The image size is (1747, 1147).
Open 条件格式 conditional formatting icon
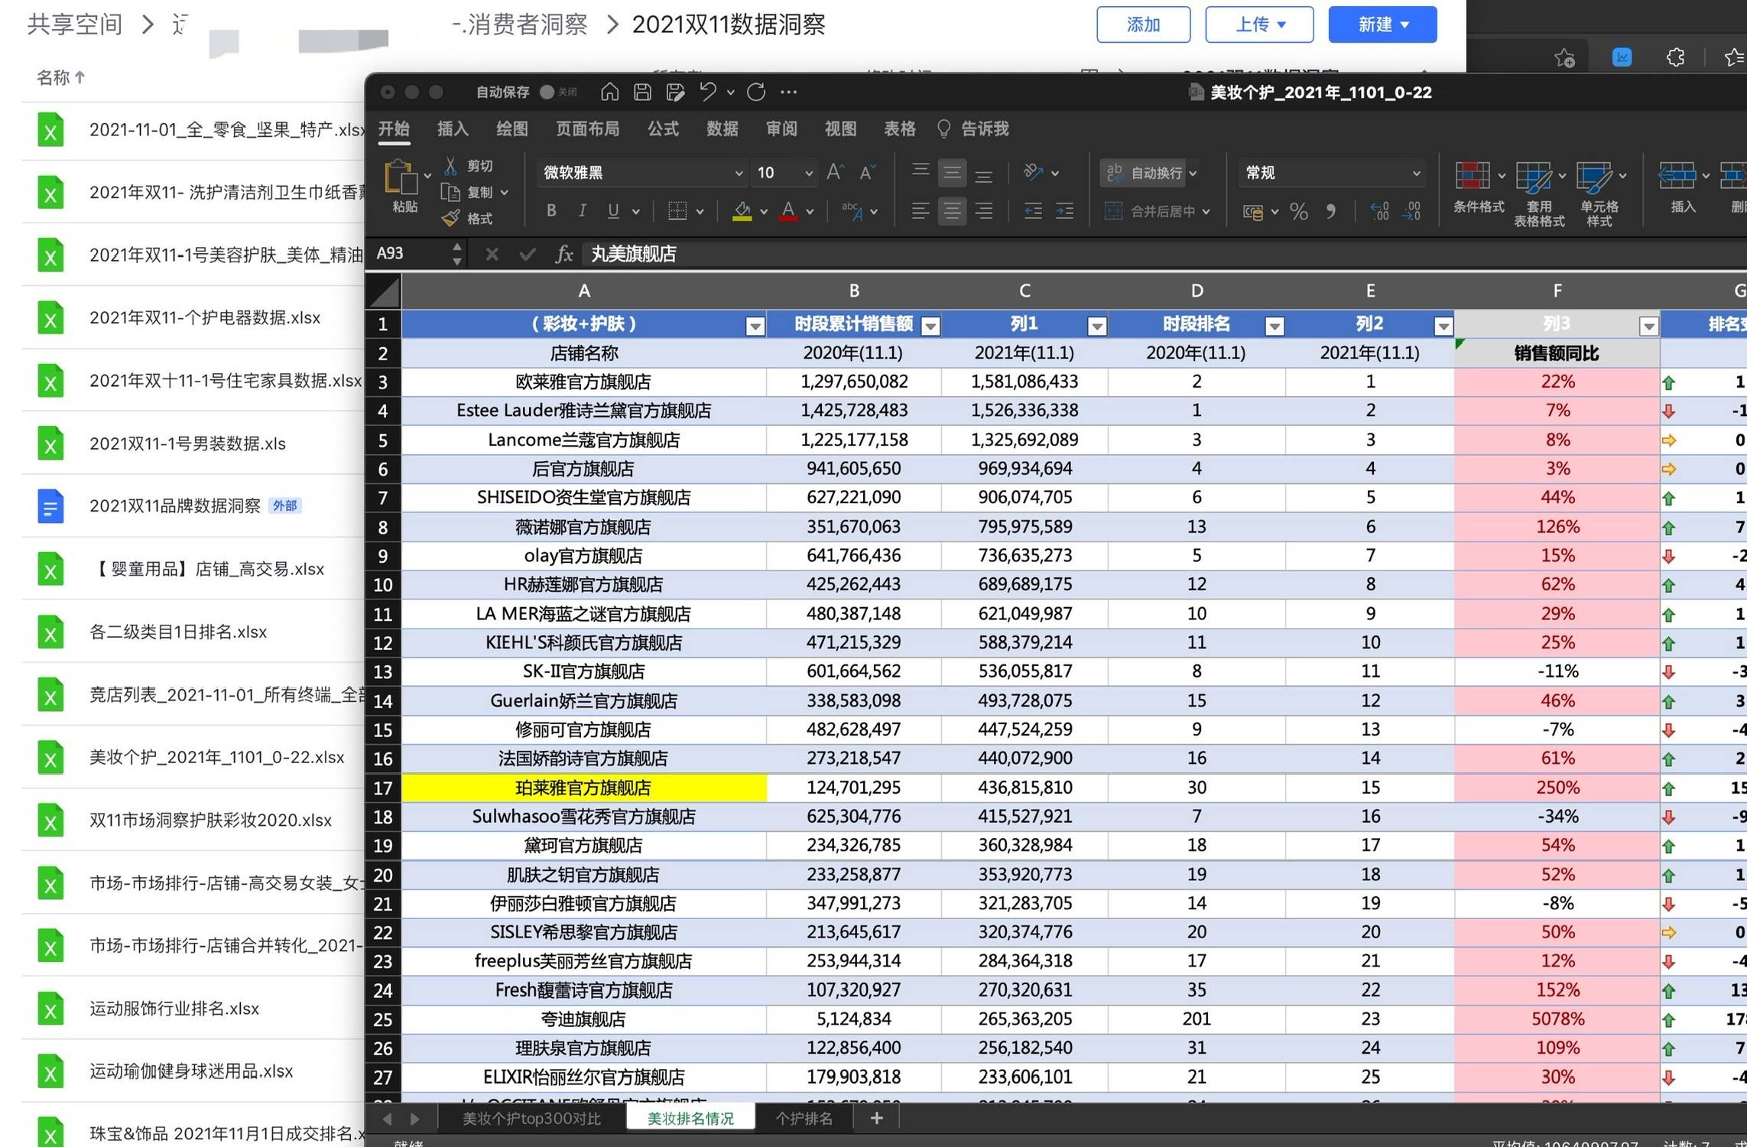1473,176
